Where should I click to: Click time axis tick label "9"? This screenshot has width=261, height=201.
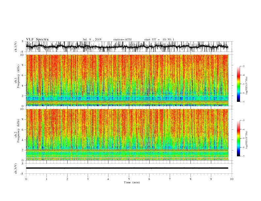point(211,179)
